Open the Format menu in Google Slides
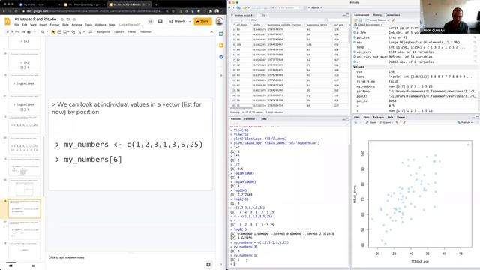Image resolution: width=480 pixels, height=270 pixels. click(x=55, y=25)
